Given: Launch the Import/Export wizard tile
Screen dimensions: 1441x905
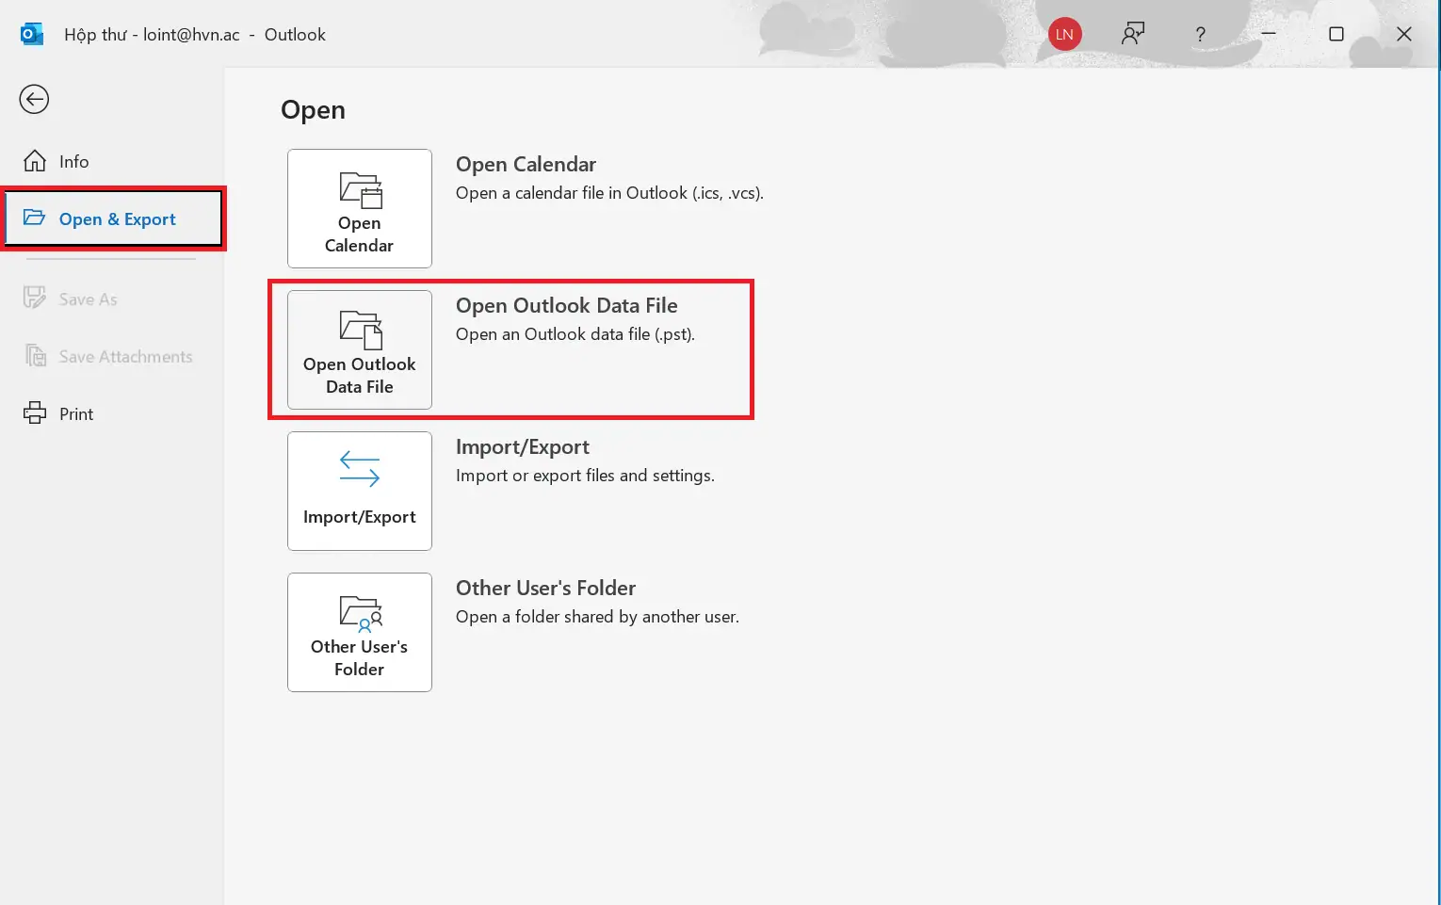Looking at the screenshot, I should coord(360,491).
